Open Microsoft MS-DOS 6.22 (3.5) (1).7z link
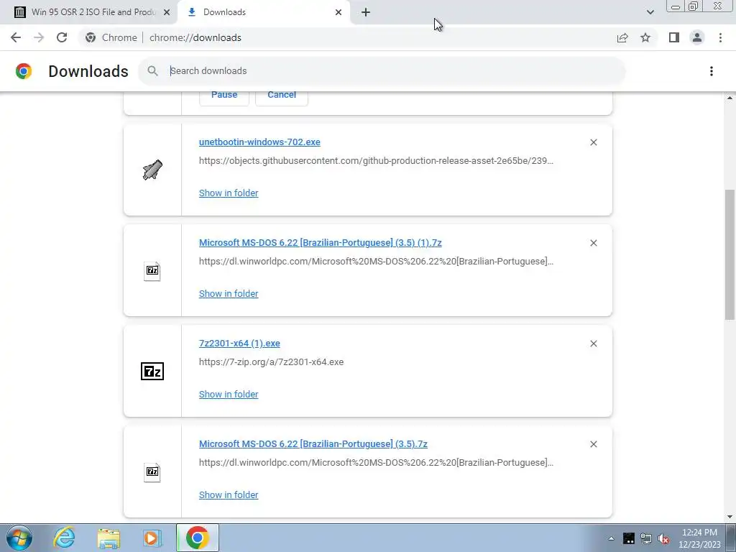 [x=320, y=243]
